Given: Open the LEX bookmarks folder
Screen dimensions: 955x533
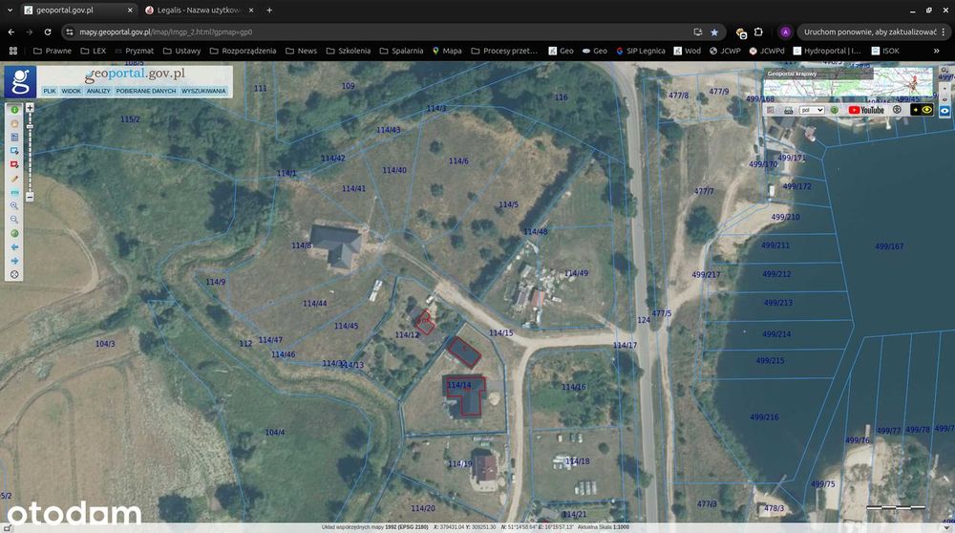Looking at the screenshot, I should [x=94, y=51].
